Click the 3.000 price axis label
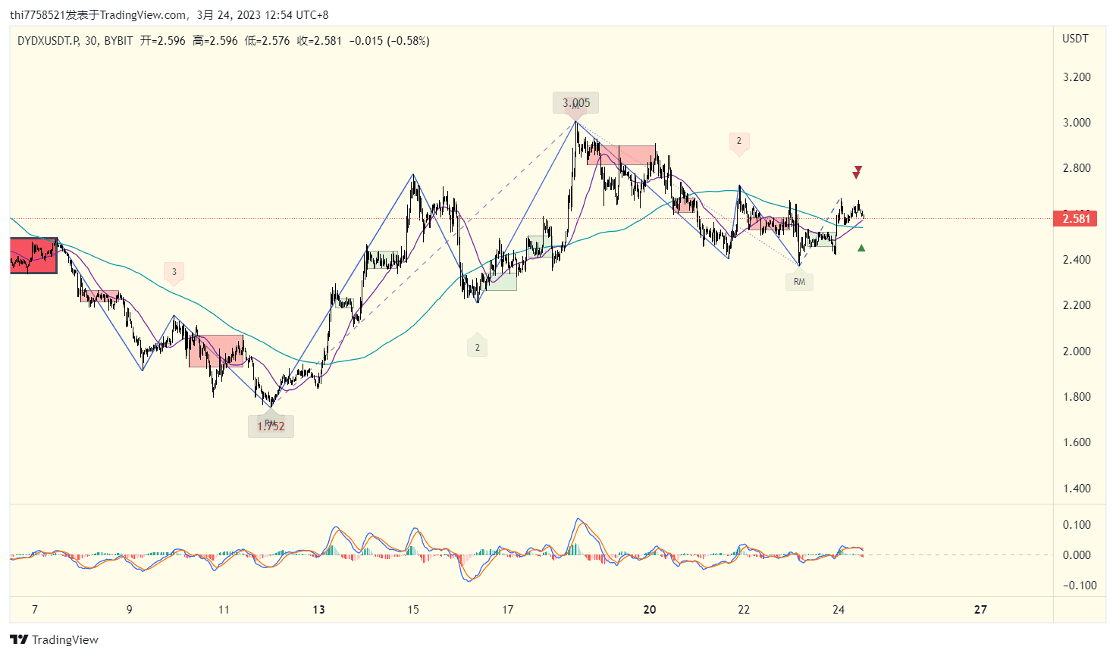 pos(1077,123)
